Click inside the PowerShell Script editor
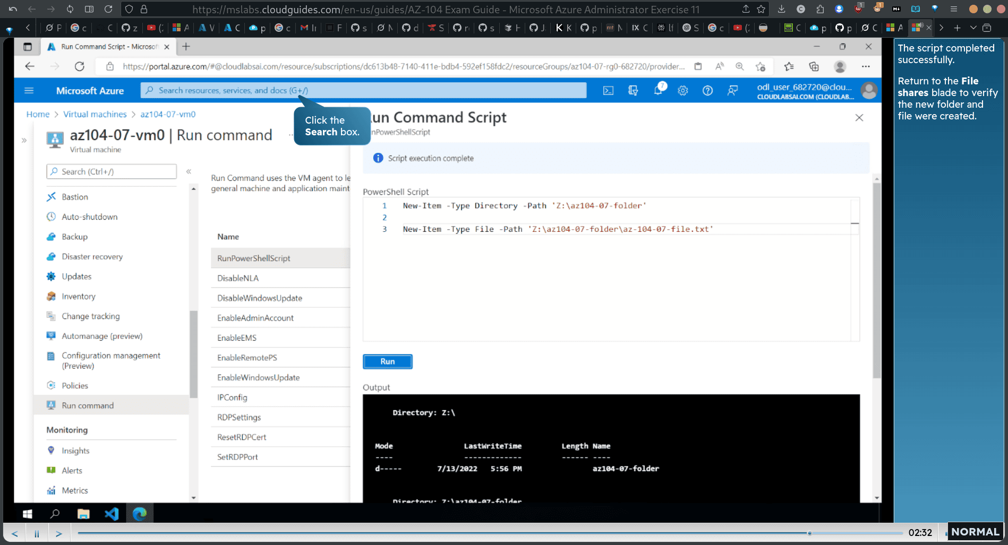Screen dimensions: 1008x545 coord(611,270)
